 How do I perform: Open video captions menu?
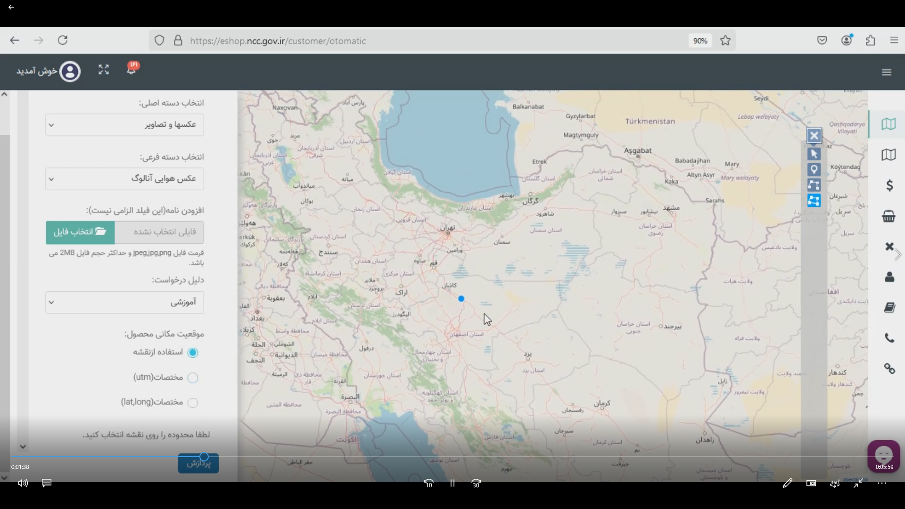click(x=47, y=483)
